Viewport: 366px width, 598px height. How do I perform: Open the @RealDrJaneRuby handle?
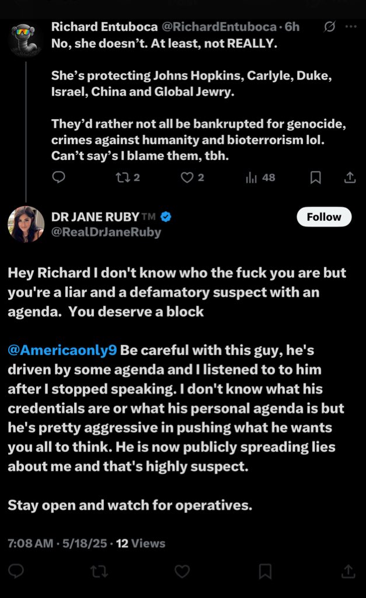click(x=106, y=232)
